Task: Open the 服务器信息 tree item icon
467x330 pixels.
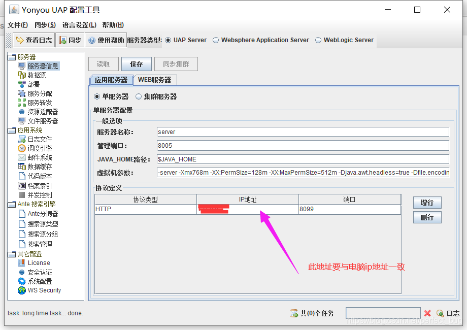Action: pos(22,66)
